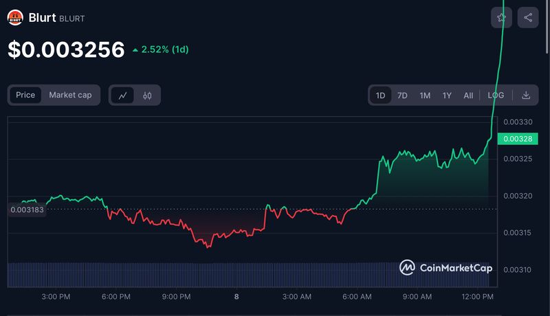550x316 pixels.
Task: Switch to line chart view icon
Action: (123, 95)
